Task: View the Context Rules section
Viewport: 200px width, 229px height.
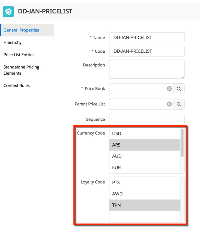Action: [x=16, y=86]
